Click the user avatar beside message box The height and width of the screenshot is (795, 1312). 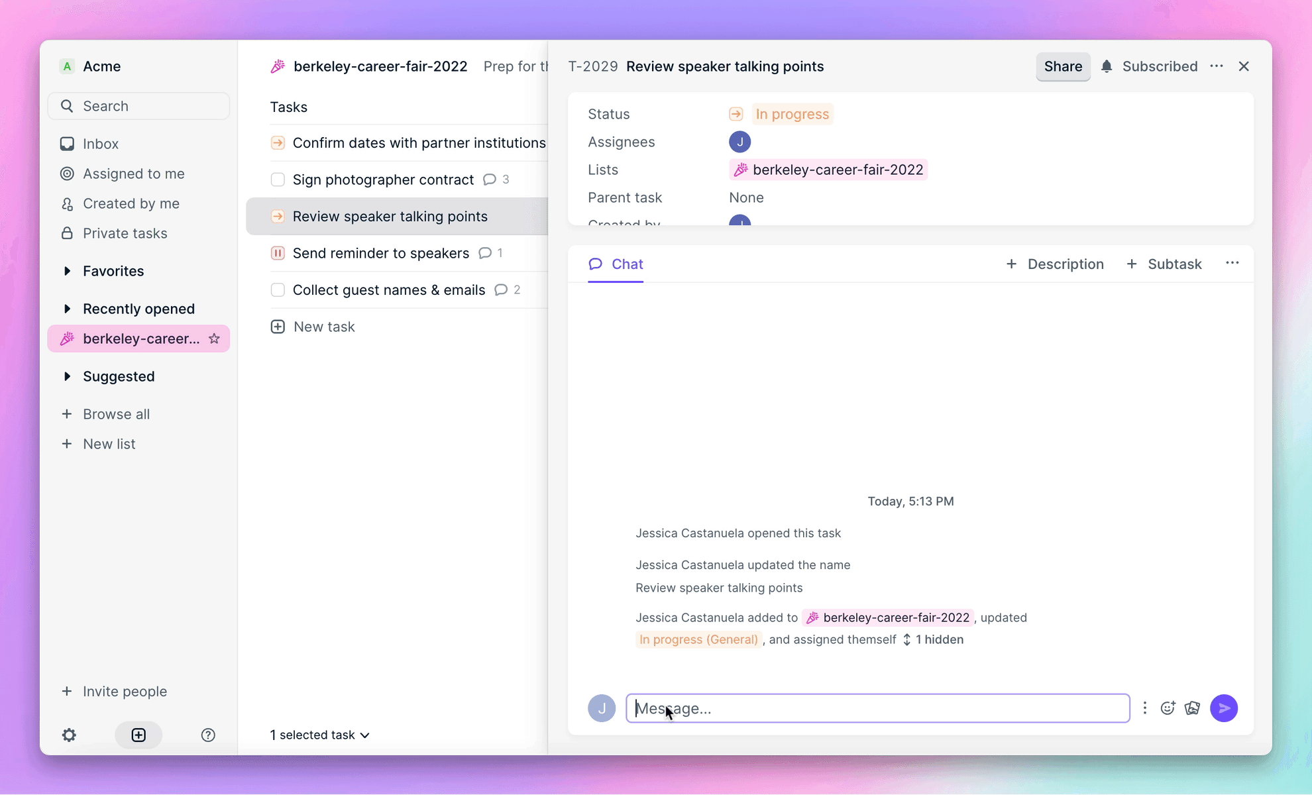coord(602,708)
